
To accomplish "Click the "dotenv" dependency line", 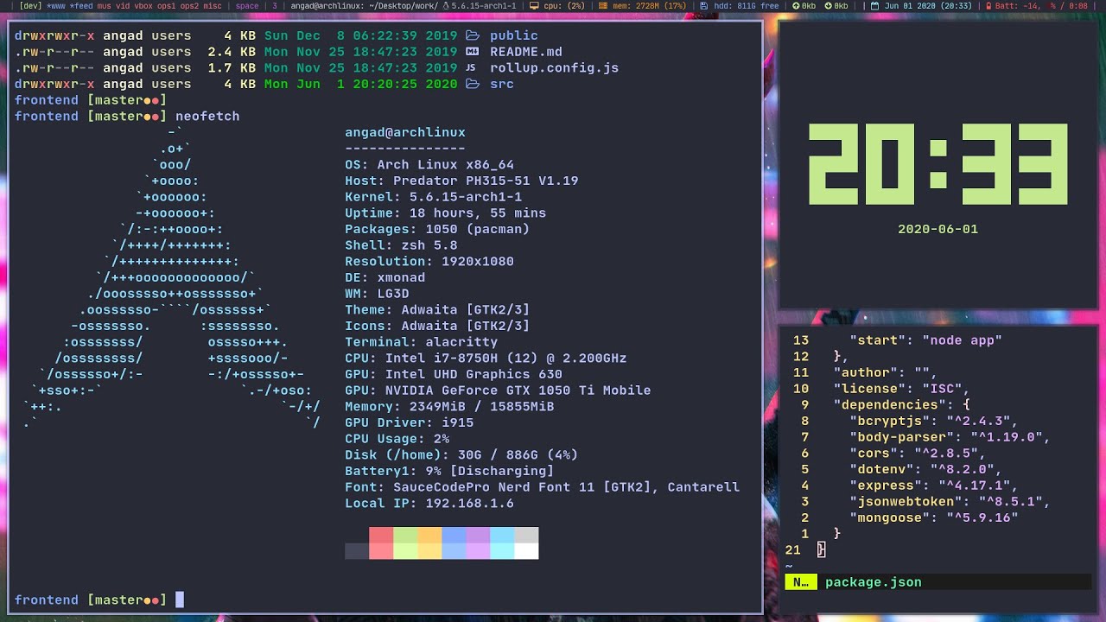I will click(x=925, y=469).
